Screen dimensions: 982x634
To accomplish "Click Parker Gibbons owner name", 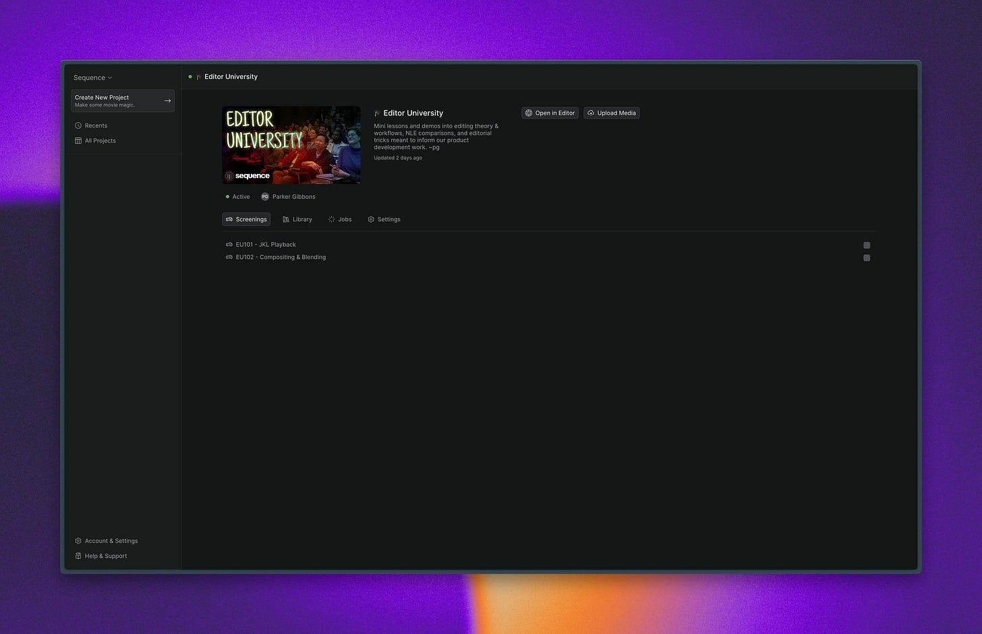I will tap(293, 197).
